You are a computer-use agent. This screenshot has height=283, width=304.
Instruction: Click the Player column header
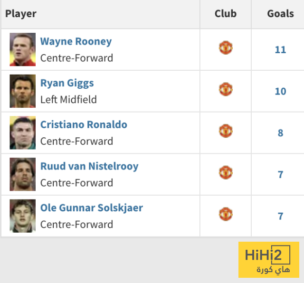[21, 14]
